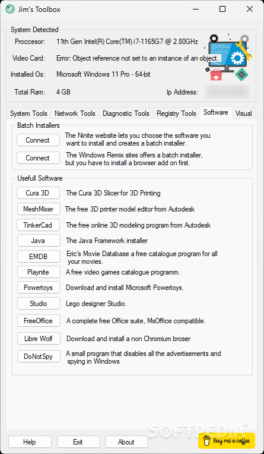264x454 pixels.
Task: Click the Playnite button
Action: pos(39,272)
